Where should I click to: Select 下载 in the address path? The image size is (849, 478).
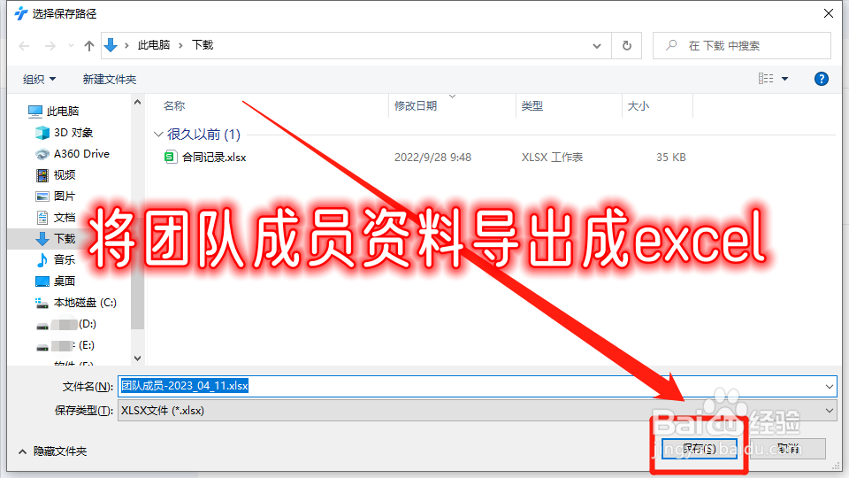(x=203, y=45)
